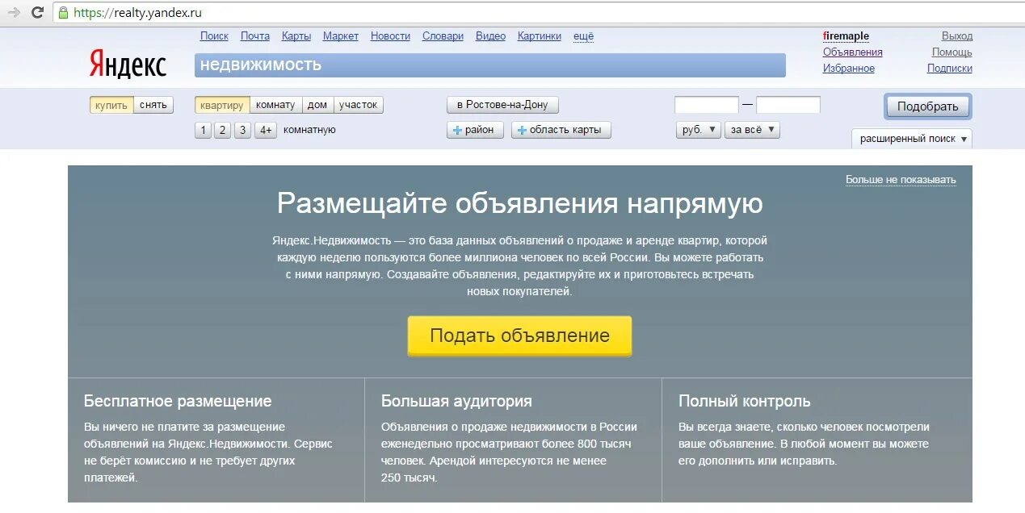Click the minimum price input field
Screen dimensions: 1025x513
coord(707,105)
